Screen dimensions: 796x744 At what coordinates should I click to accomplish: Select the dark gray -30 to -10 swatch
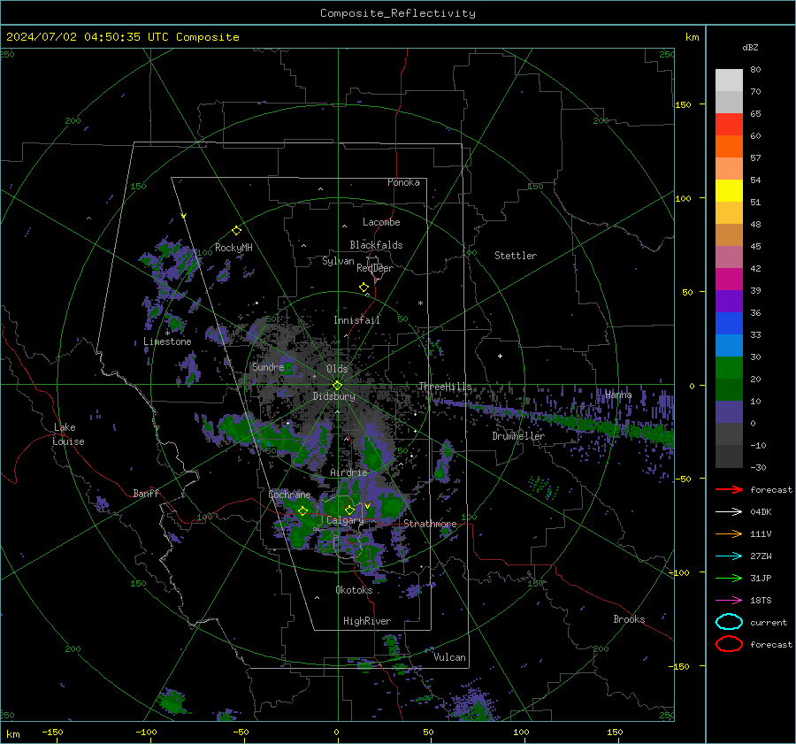[729, 456]
